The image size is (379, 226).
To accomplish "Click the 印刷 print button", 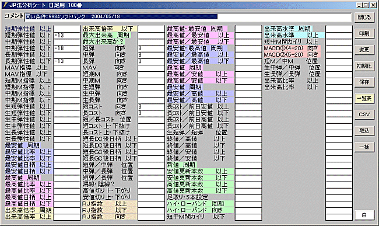I will 364,34.
